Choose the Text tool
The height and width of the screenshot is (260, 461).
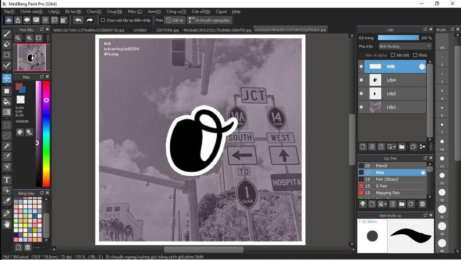[x=7, y=180]
